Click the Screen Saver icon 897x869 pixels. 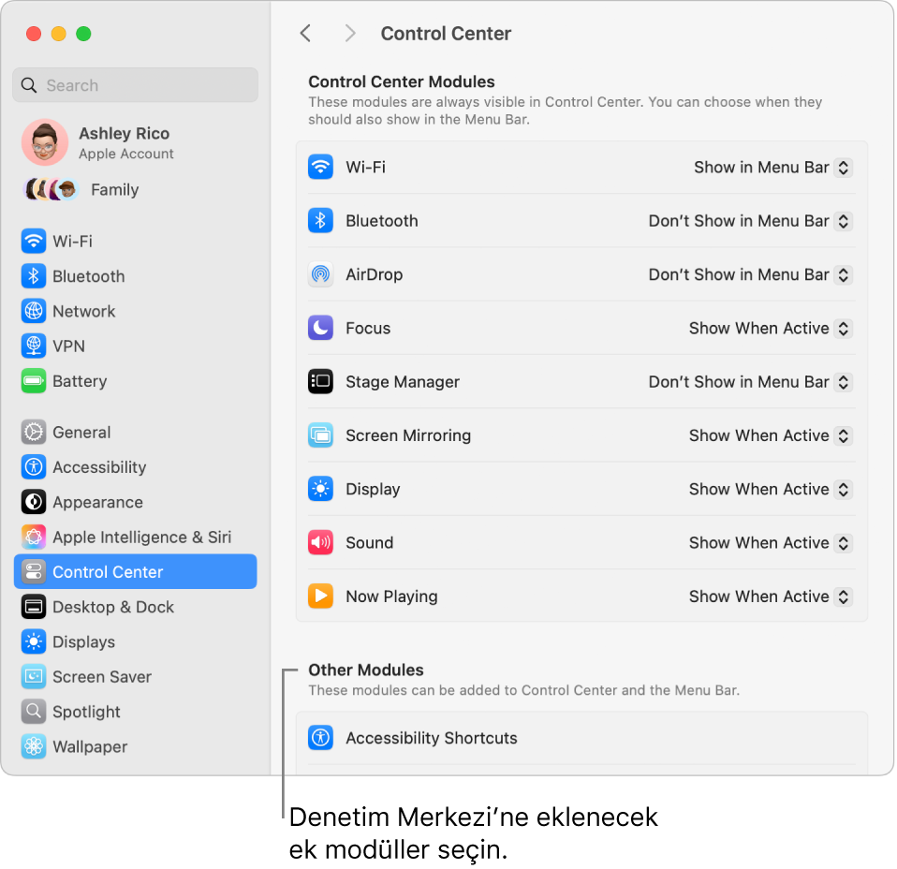[34, 676]
